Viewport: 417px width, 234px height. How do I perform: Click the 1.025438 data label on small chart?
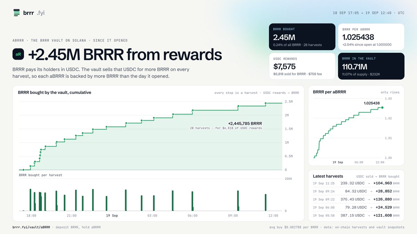[371, 103]
